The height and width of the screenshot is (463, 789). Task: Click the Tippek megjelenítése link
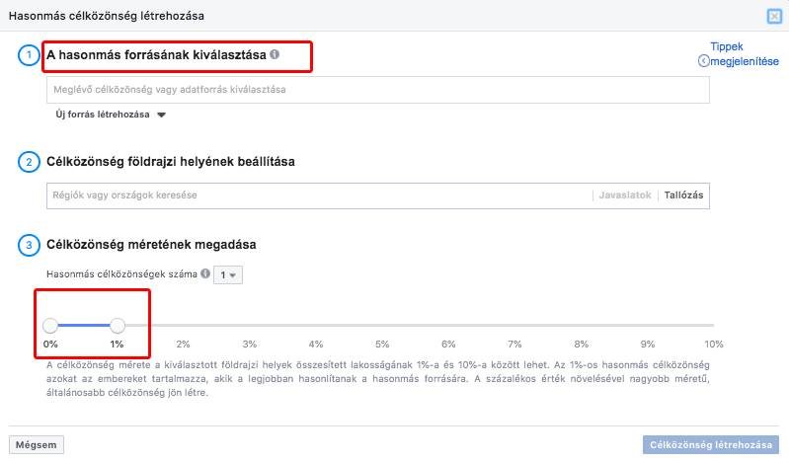pos(739,54)
